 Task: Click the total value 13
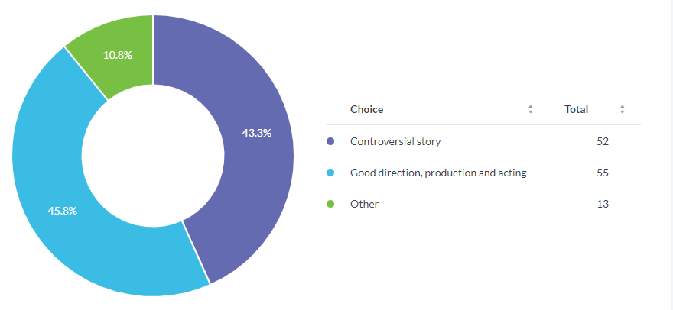[603, 204]
